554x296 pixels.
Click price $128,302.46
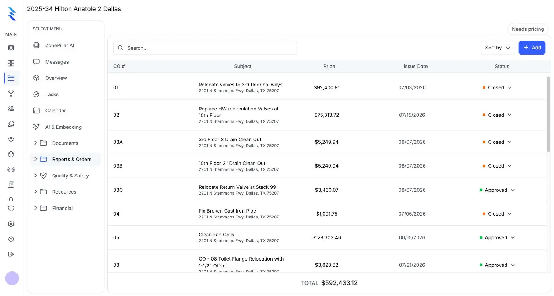(327, 237)
